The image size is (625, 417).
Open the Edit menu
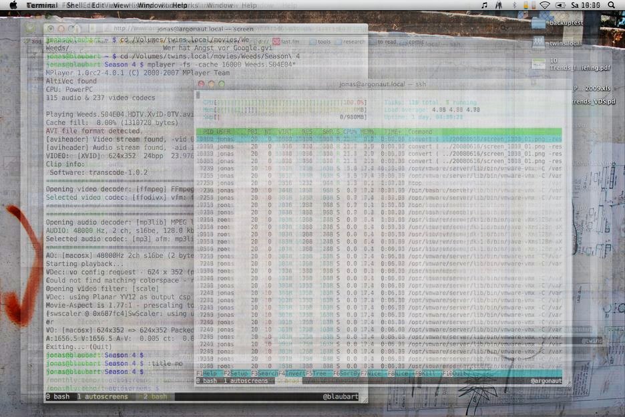point(98,5)
